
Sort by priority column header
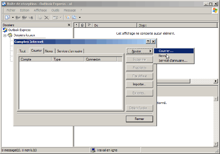(76, 25)
